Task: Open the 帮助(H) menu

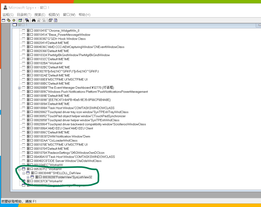Action: pos(84,15)
